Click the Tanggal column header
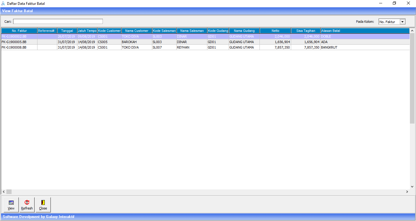The width and height of the screenshot is (416, 221). [x=67, y=31]
